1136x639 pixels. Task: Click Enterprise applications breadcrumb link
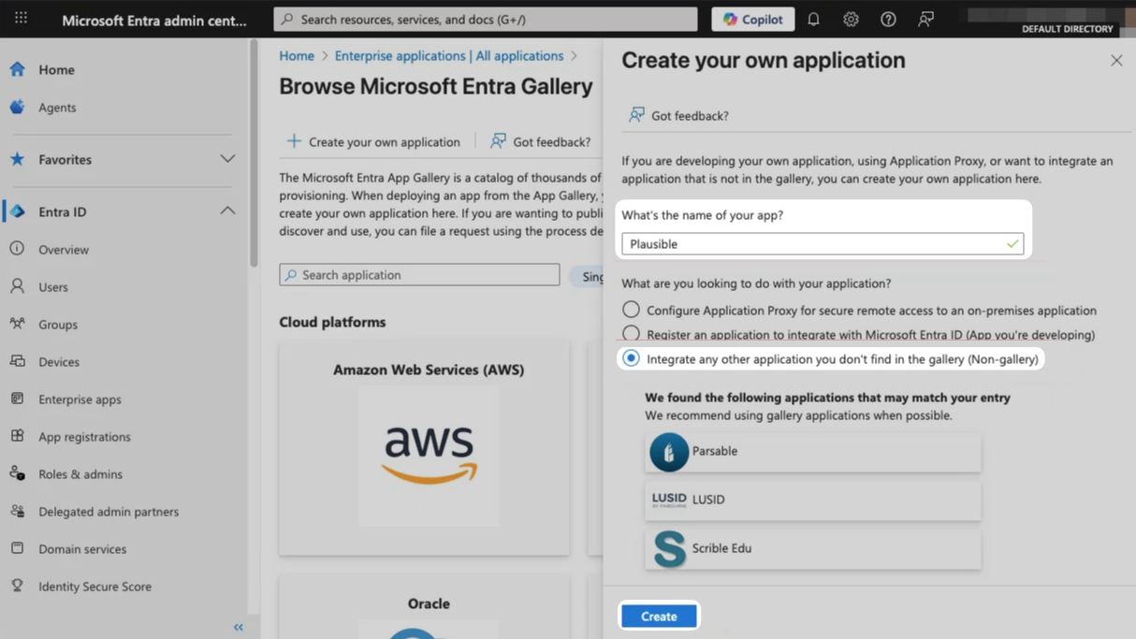[449, 56]
